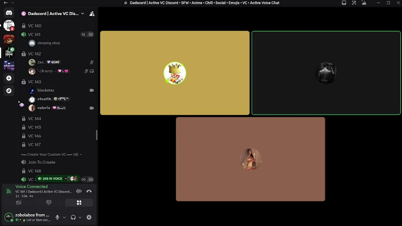Screen dimensions: 402x226
Task: Click the invite people icon beside server name
Action: pyautogui.click(x=92, y=14)
